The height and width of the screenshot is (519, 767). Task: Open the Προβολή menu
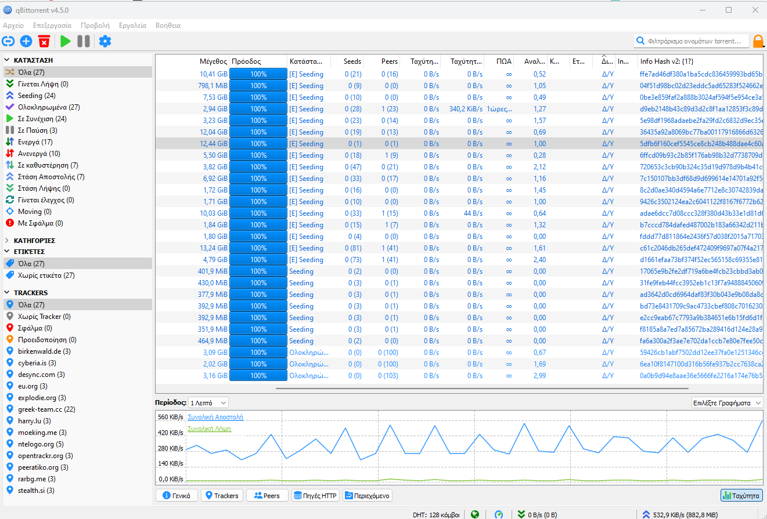(x=95, y=26)
